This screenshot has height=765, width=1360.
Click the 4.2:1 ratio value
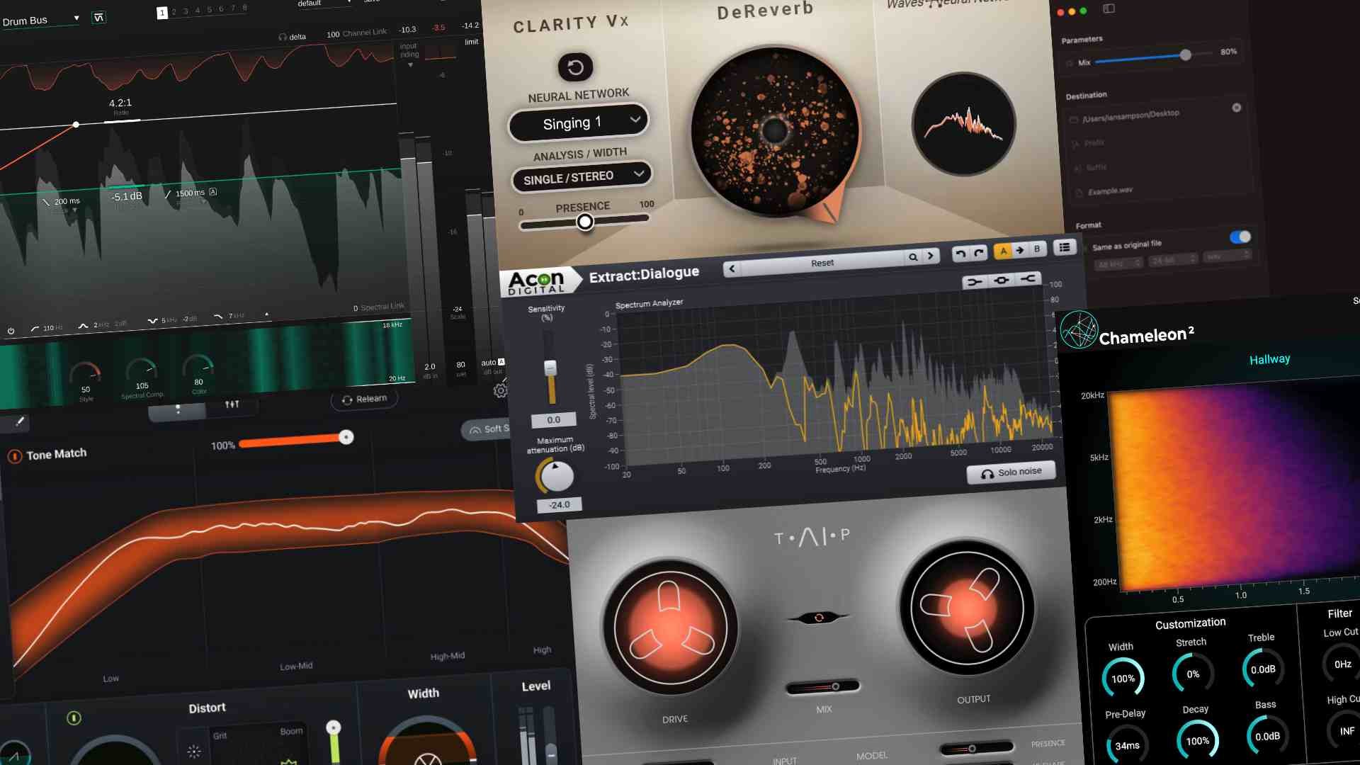click(120, 103)
